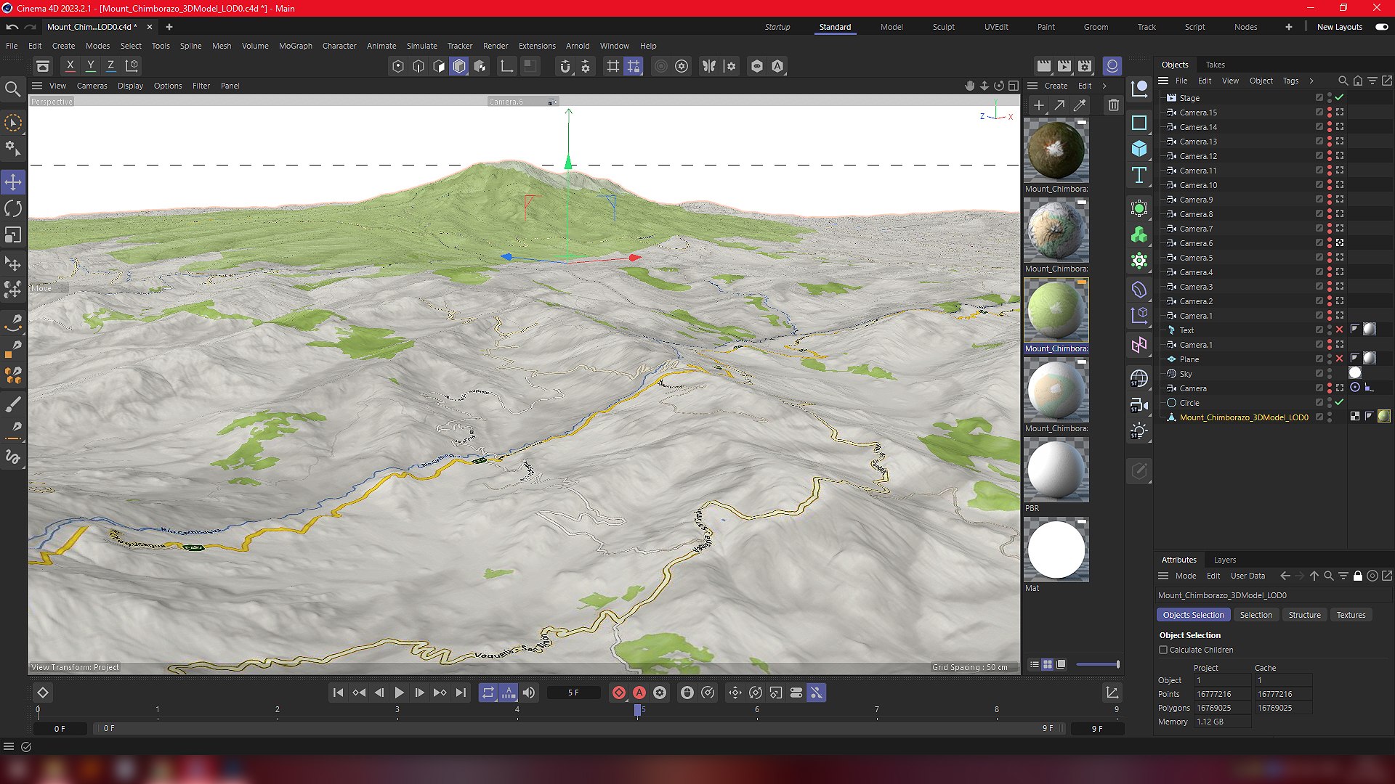Screen dimensions: 1395x784
Task: Click the Undo arrow icon
Action: [x=12, y=27]
